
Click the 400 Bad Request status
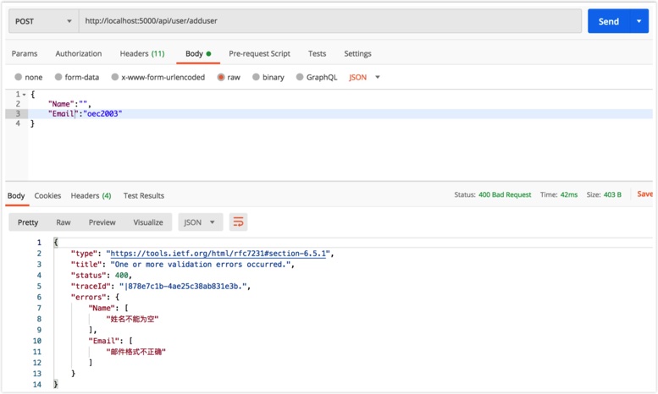pos(505,194)
